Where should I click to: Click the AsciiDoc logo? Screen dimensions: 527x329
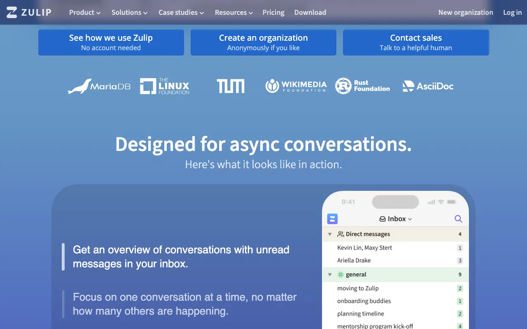[x=428, y=86]
